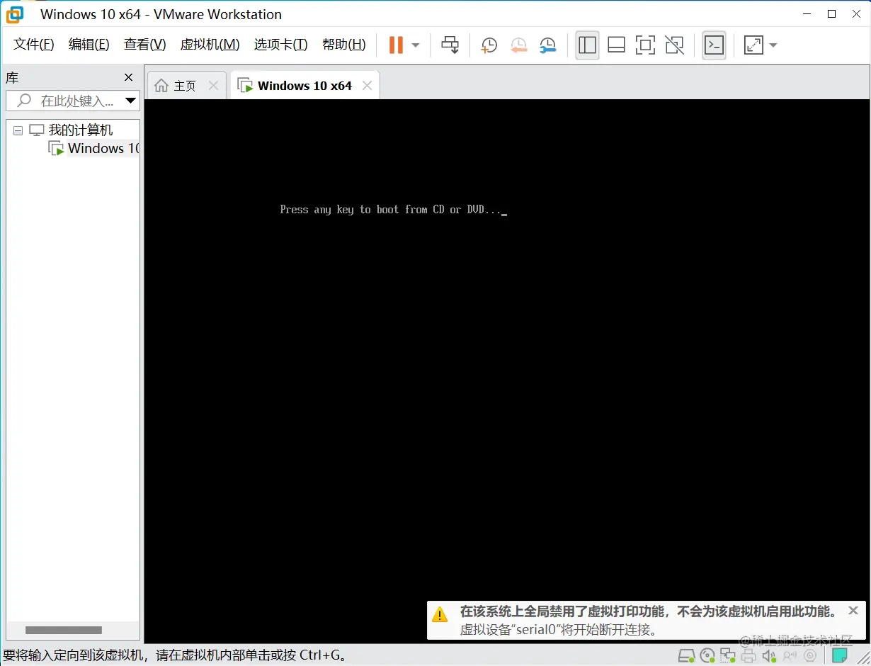Minimize the VMware Workstation window
The image size is (871, 666).
[x=807, y=13]
